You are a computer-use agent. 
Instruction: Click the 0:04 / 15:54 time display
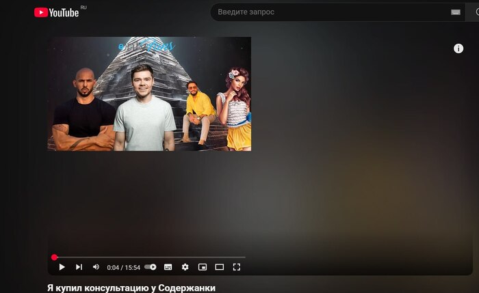(x=123, y=267)
